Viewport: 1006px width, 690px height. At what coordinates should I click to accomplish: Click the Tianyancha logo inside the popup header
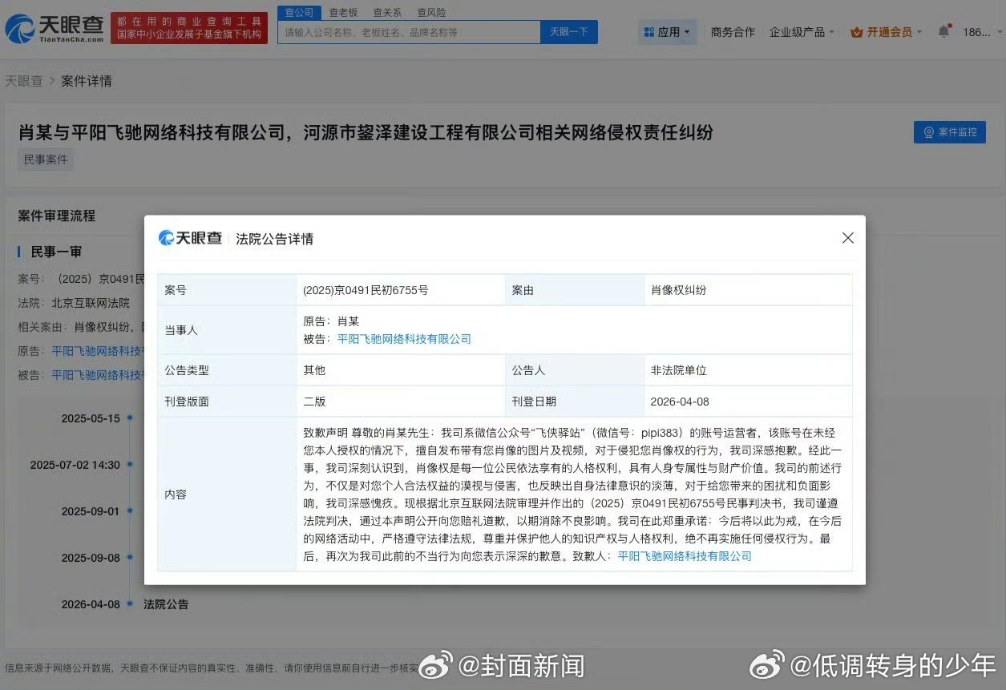[x=189, y=238]
